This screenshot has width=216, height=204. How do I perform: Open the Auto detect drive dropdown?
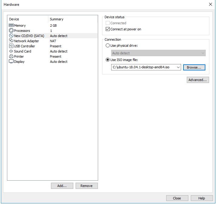(158, 53)
